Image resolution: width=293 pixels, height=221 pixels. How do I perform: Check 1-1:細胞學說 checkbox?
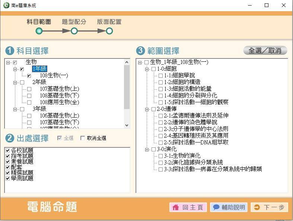click(x=160, y=76)
